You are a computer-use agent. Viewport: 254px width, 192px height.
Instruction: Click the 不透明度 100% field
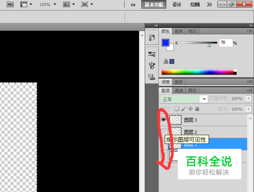point(237,99)
